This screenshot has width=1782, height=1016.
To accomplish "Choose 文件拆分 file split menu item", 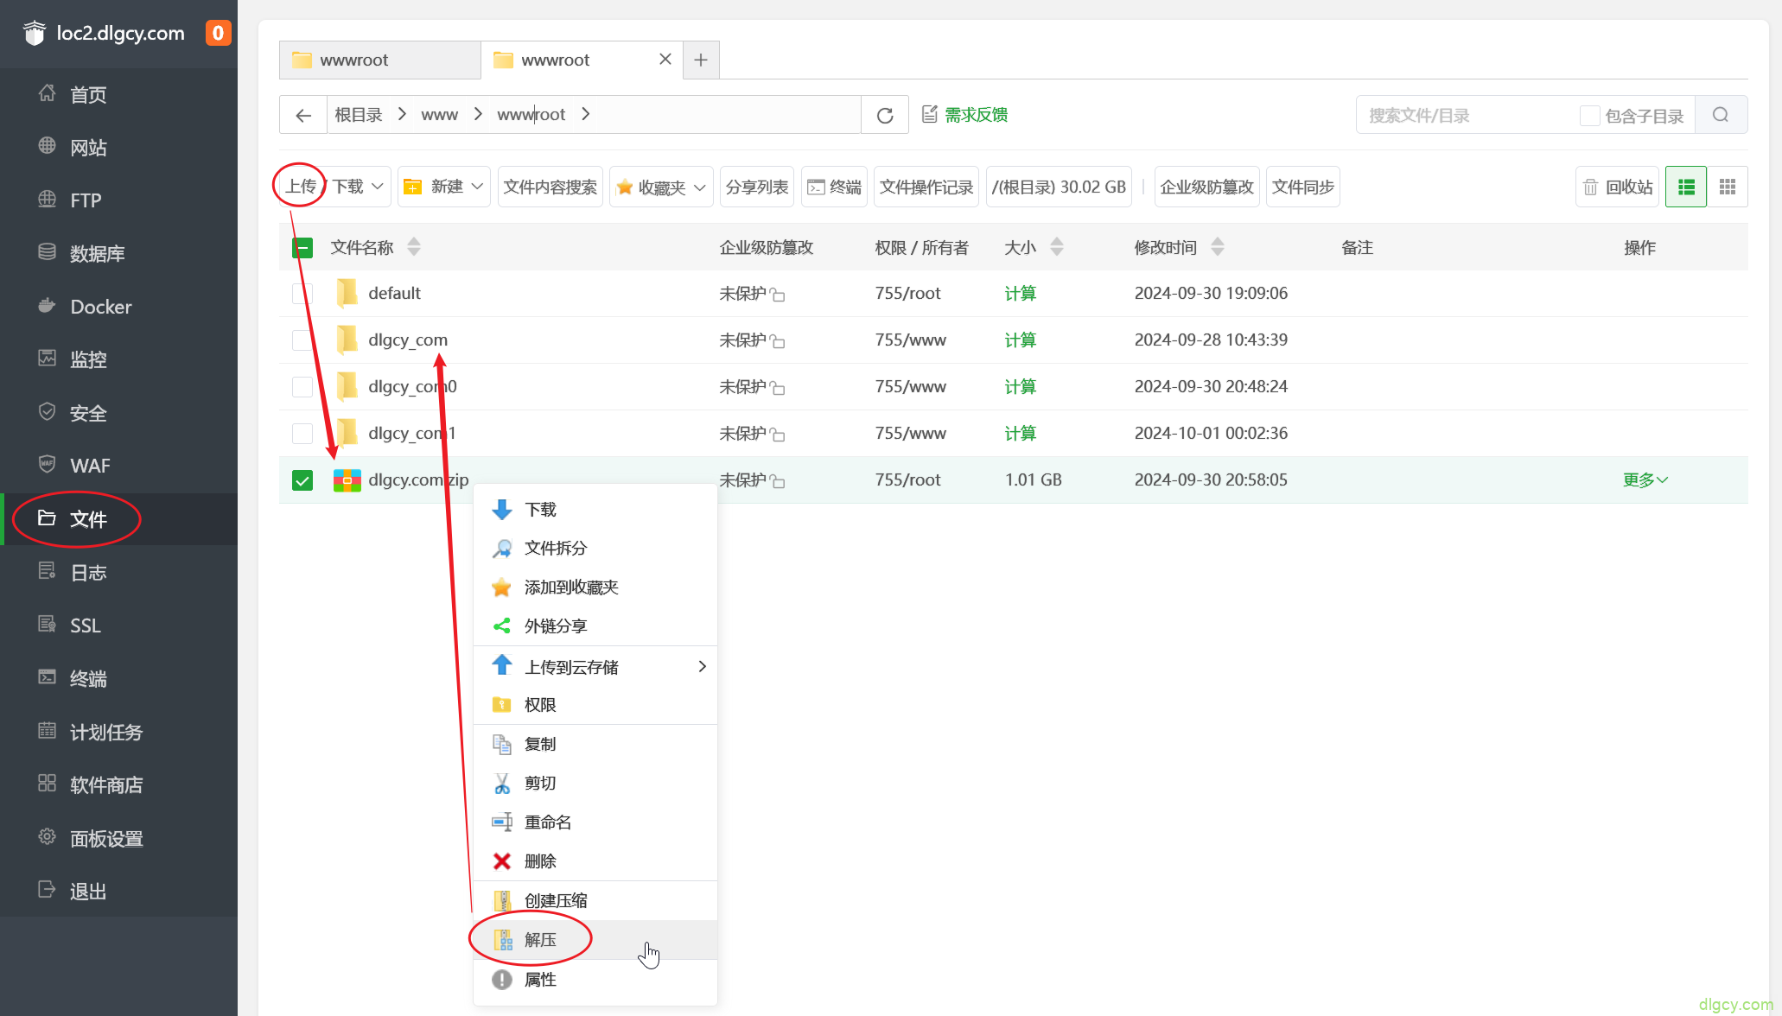I will pyautogui.click(x=595, y=548).
